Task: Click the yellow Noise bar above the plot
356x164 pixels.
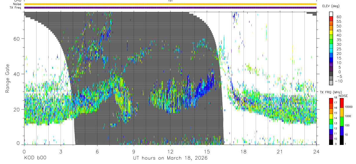Action: [170, 4]
